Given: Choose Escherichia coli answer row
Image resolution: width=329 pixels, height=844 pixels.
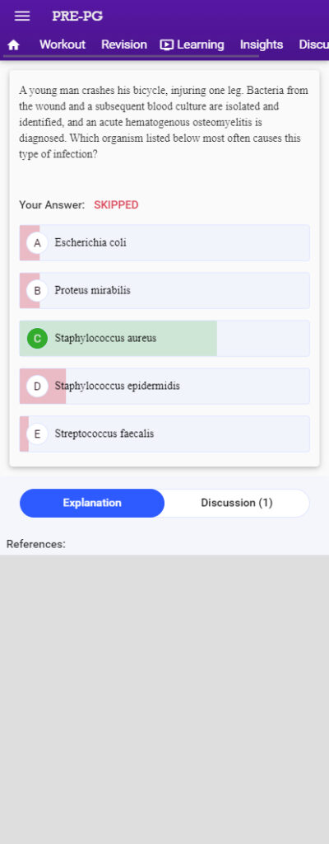Looking at the screenshot, I should pyautogui.click(x=164, y=243).
